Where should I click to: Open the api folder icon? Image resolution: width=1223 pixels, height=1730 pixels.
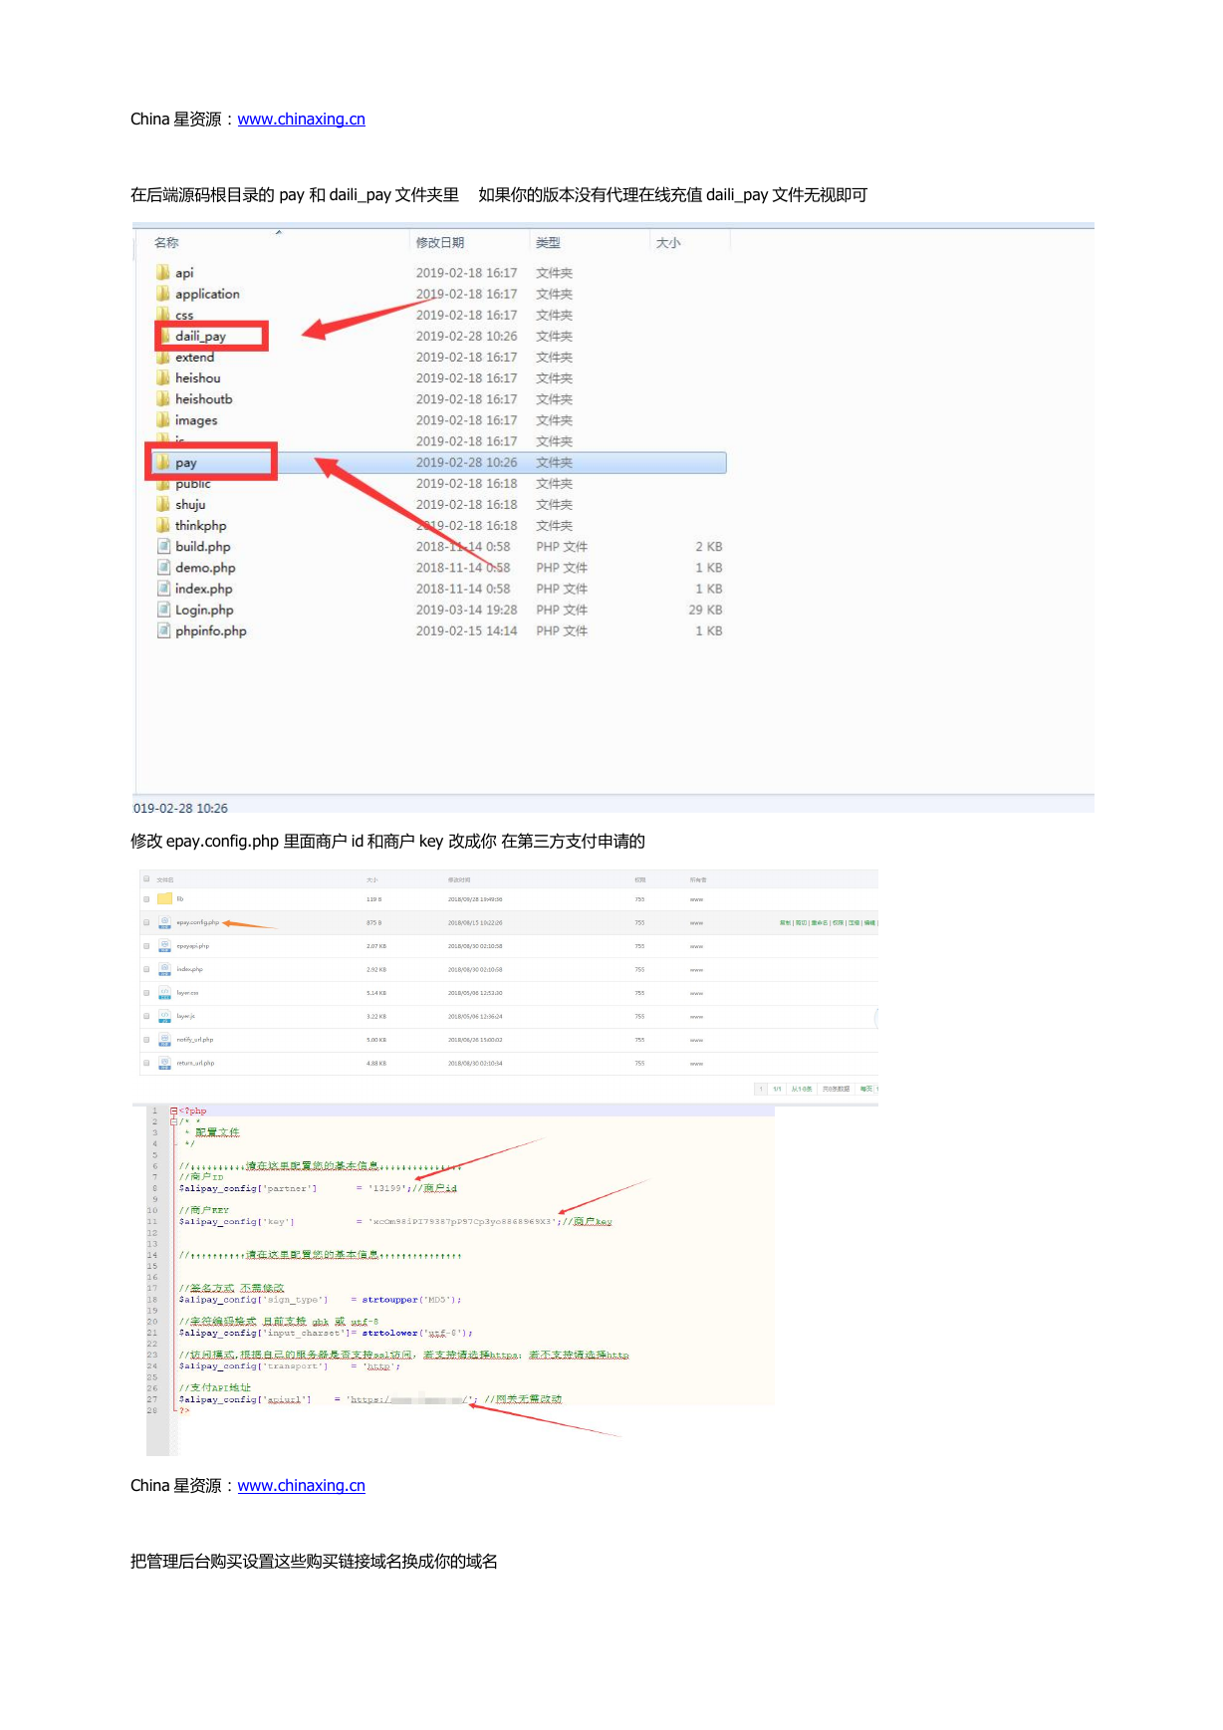(x=162, y=272)
